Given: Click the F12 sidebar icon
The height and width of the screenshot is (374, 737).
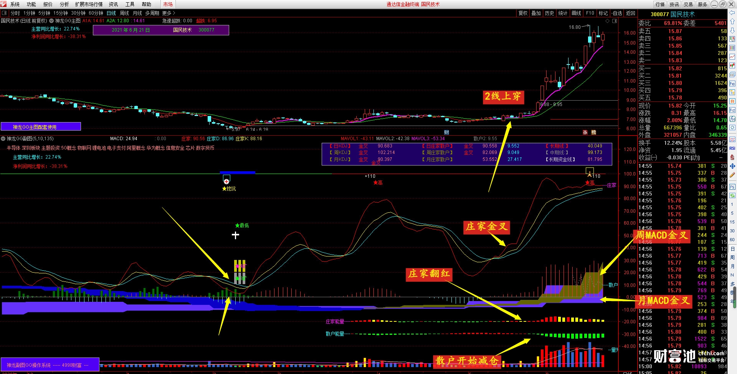Looking at the screenshot, I should pos(732,110).
